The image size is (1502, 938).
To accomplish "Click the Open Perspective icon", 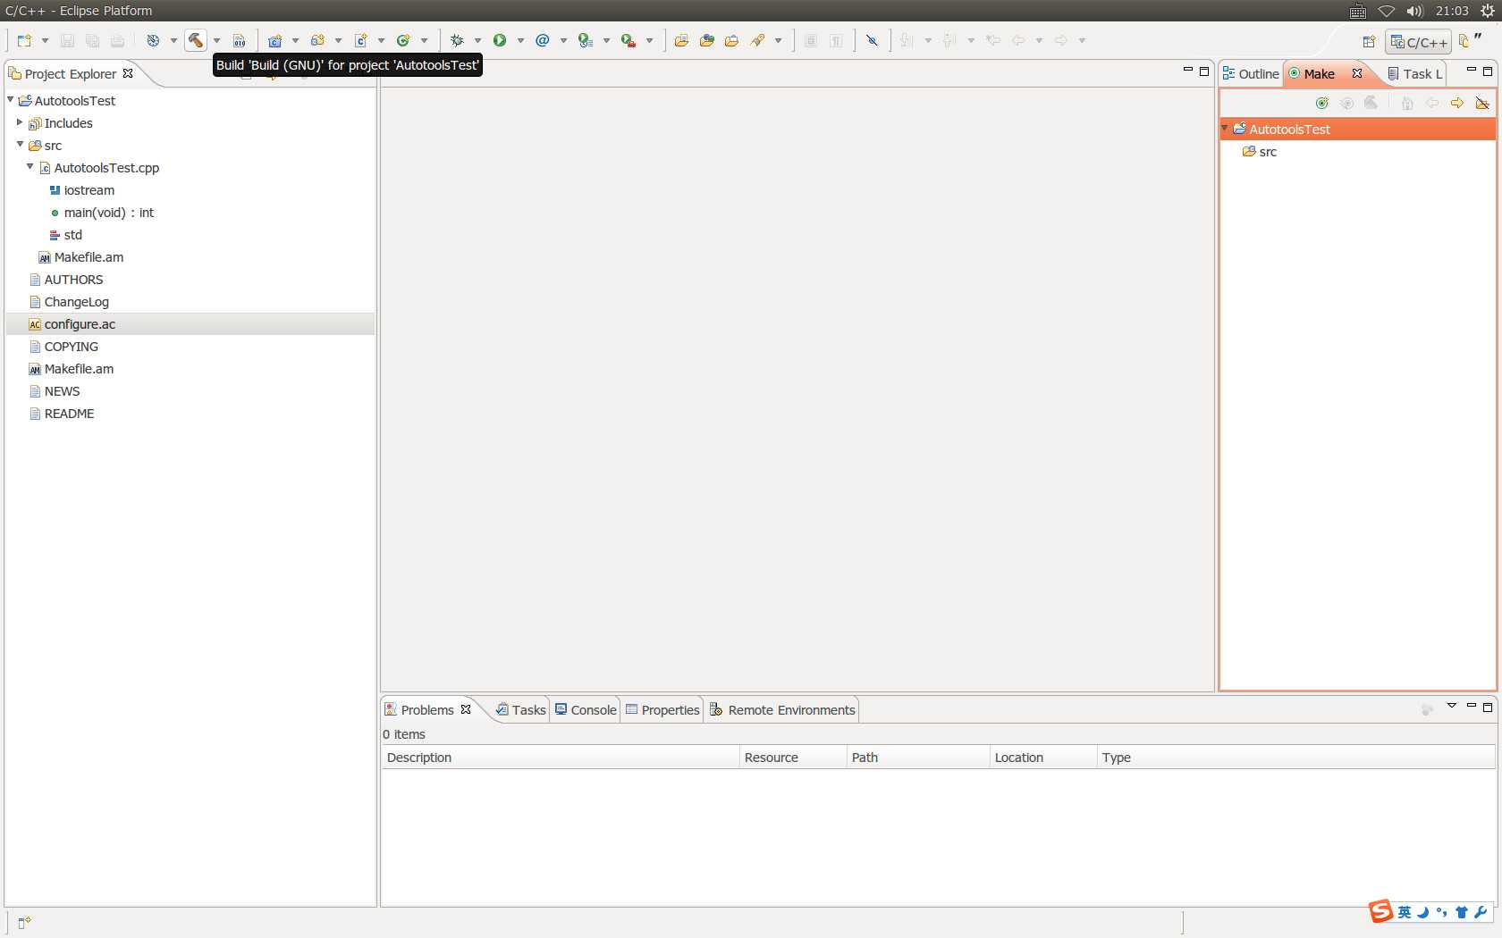I will pyautogui.click(x=1369, y=42).
